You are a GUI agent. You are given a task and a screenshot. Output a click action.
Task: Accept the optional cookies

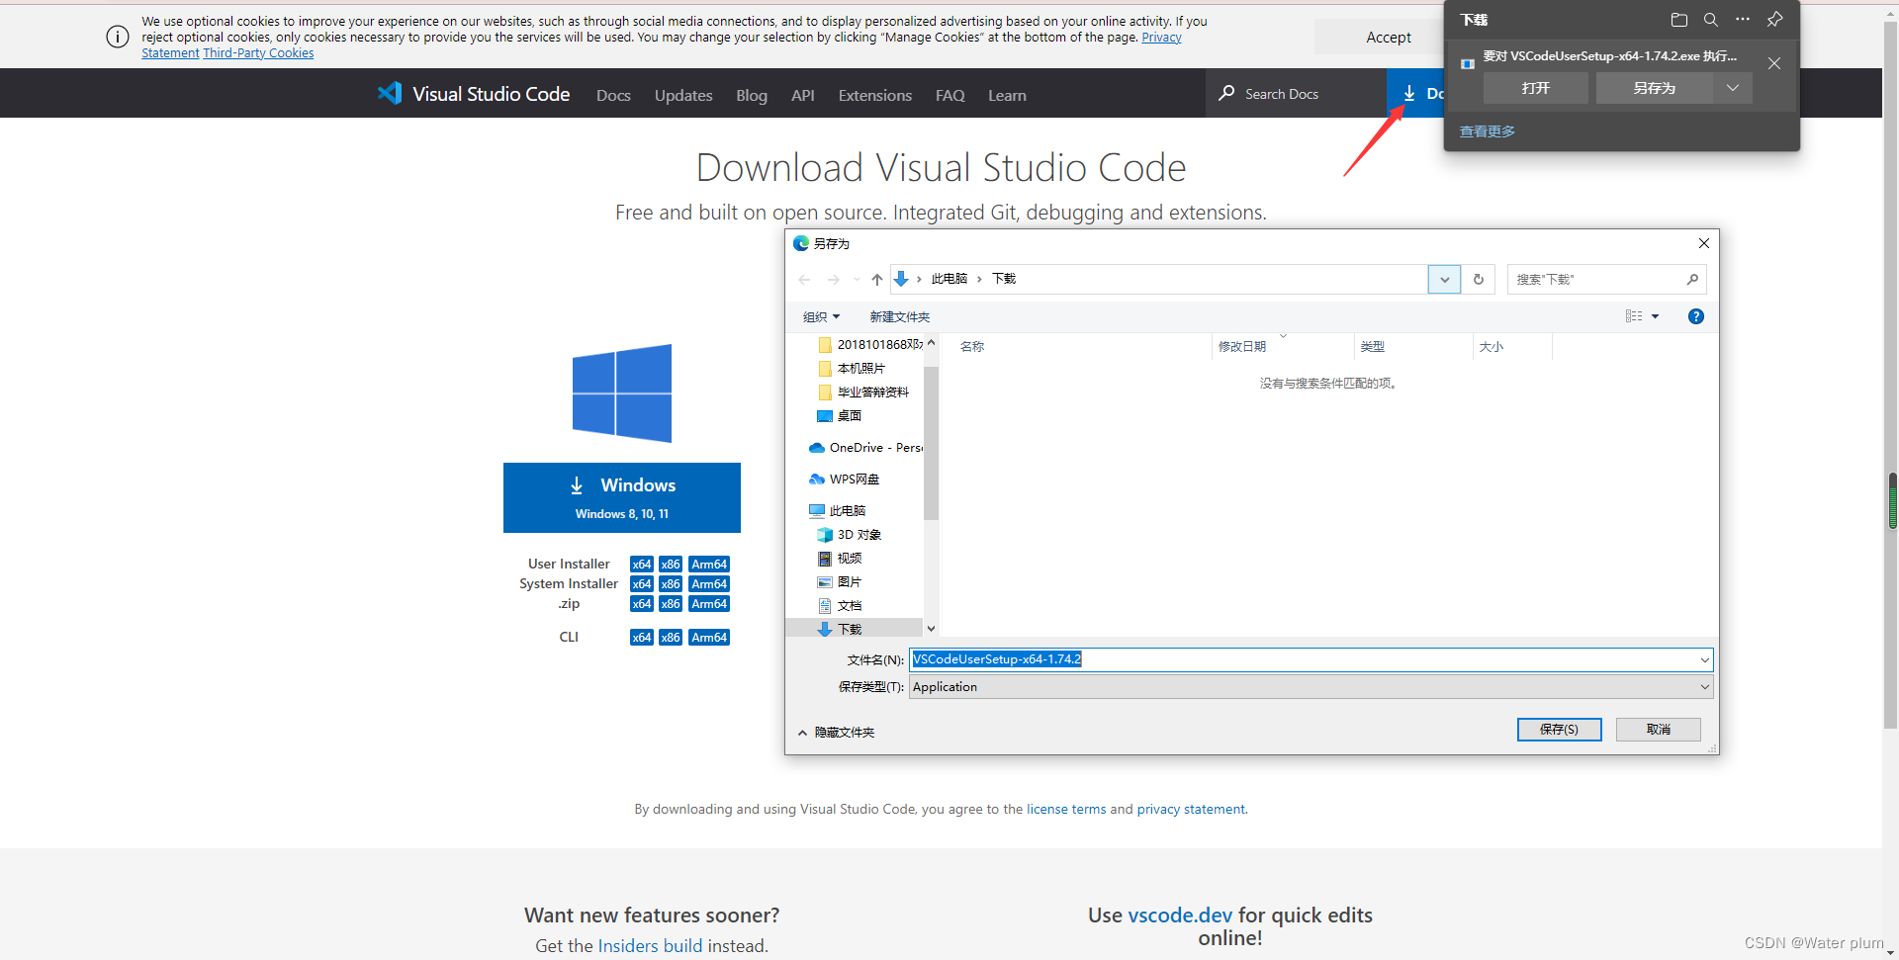pos(1389,37)
